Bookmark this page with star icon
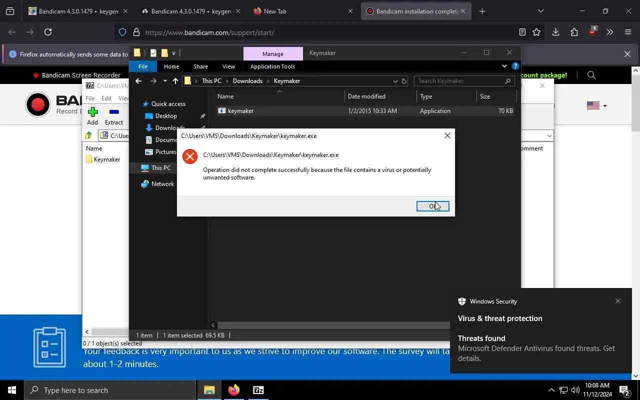Screen dimensions: 640x400 click(536, 32)
